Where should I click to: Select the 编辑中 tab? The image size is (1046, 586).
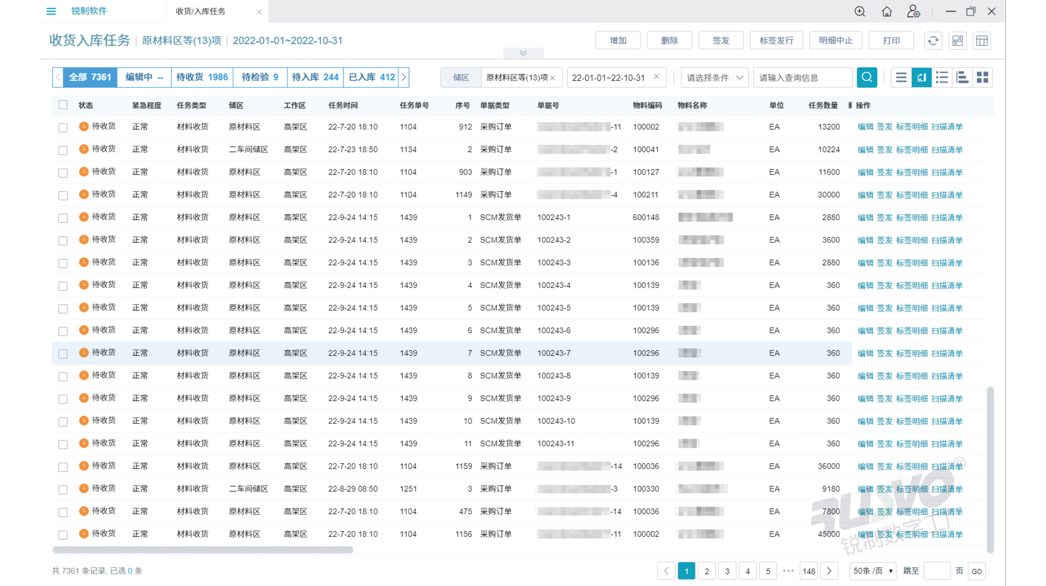pos(144,77)
